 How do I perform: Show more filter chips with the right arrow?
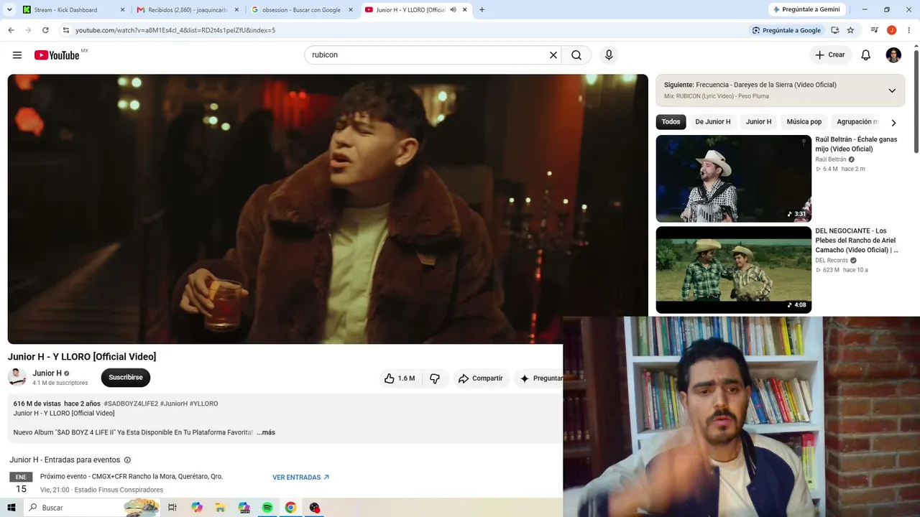[x=893, y=122]
